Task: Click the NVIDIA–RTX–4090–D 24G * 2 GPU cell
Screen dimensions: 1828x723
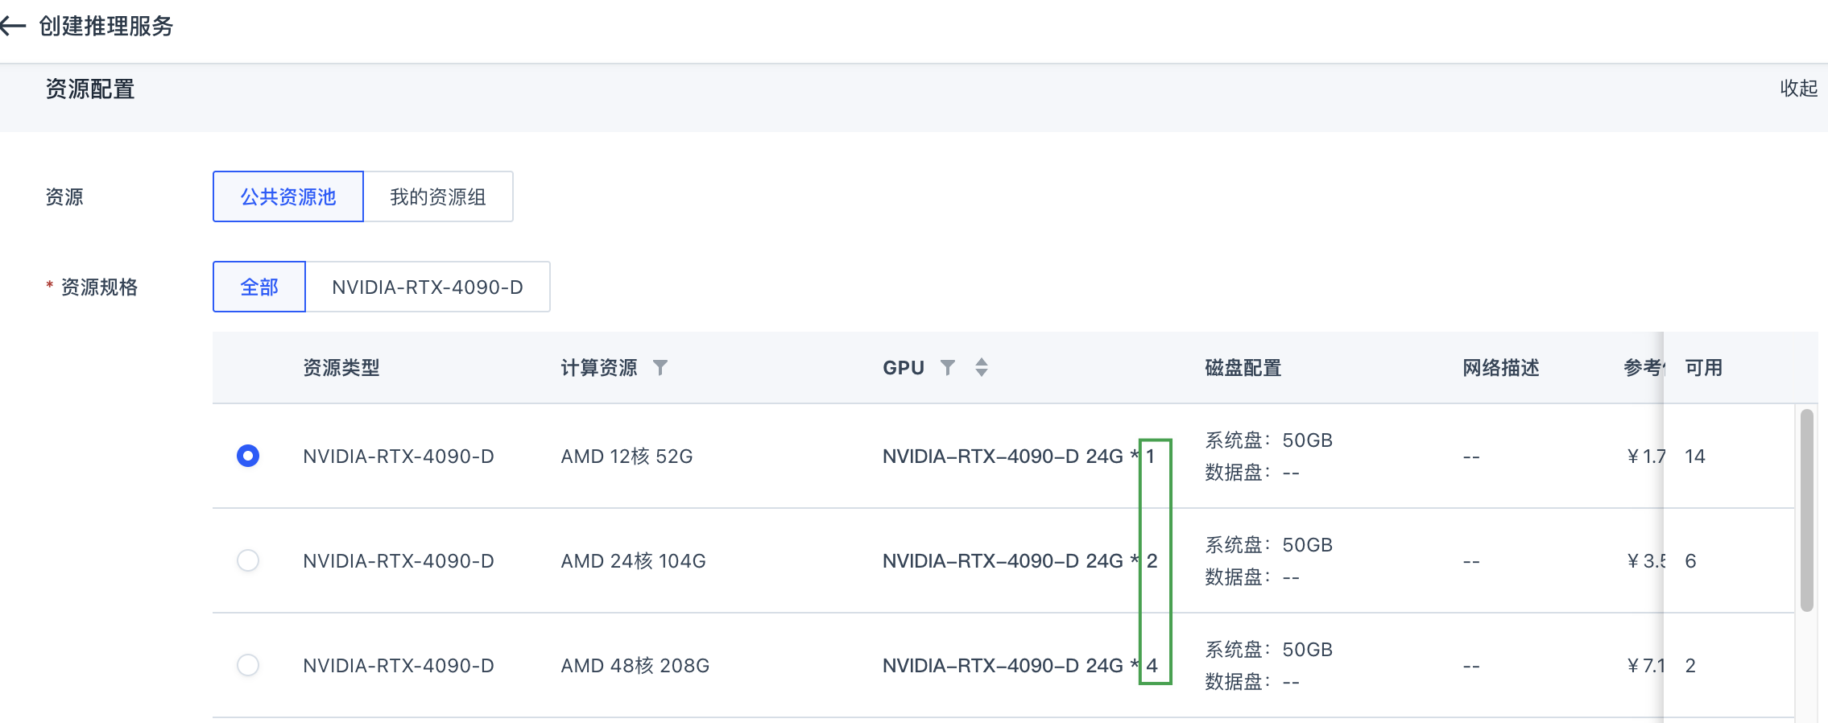Action: click(x=1019, y=561)
